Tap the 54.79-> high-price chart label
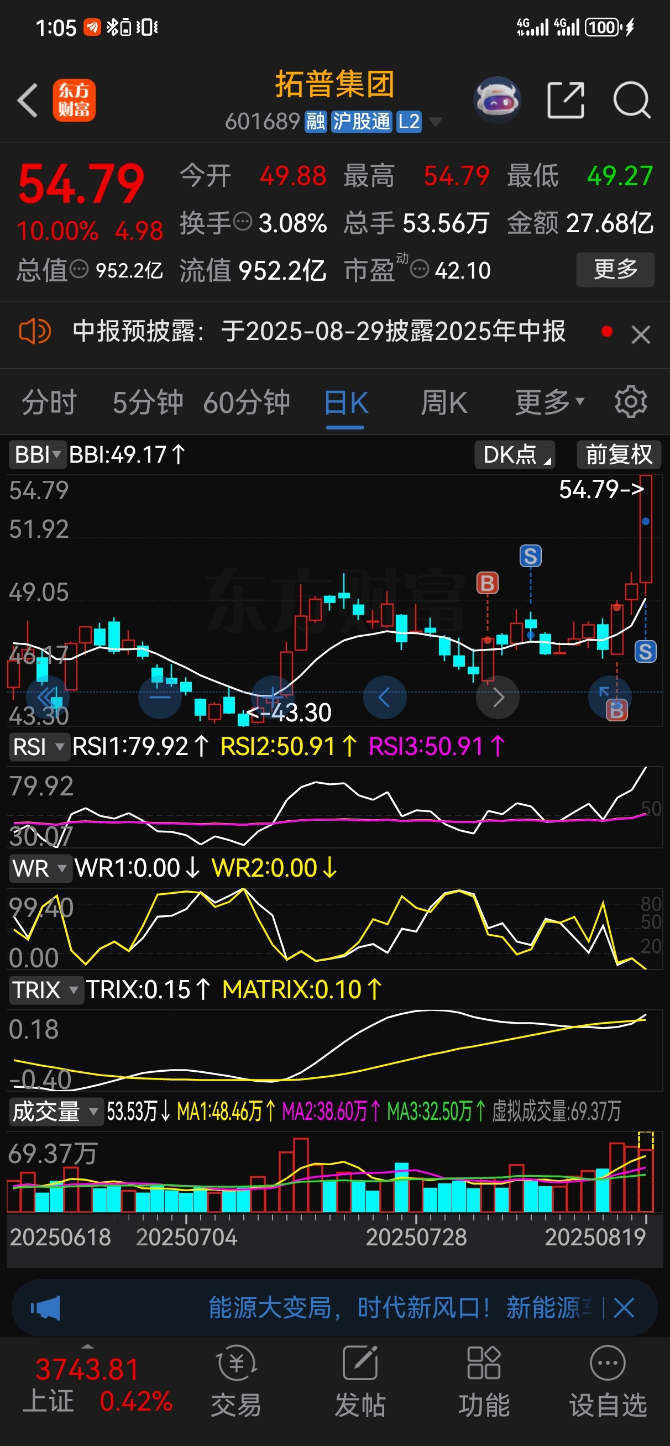The height and width of the screenshot is (1446, 670). click(x=601, y=489)
